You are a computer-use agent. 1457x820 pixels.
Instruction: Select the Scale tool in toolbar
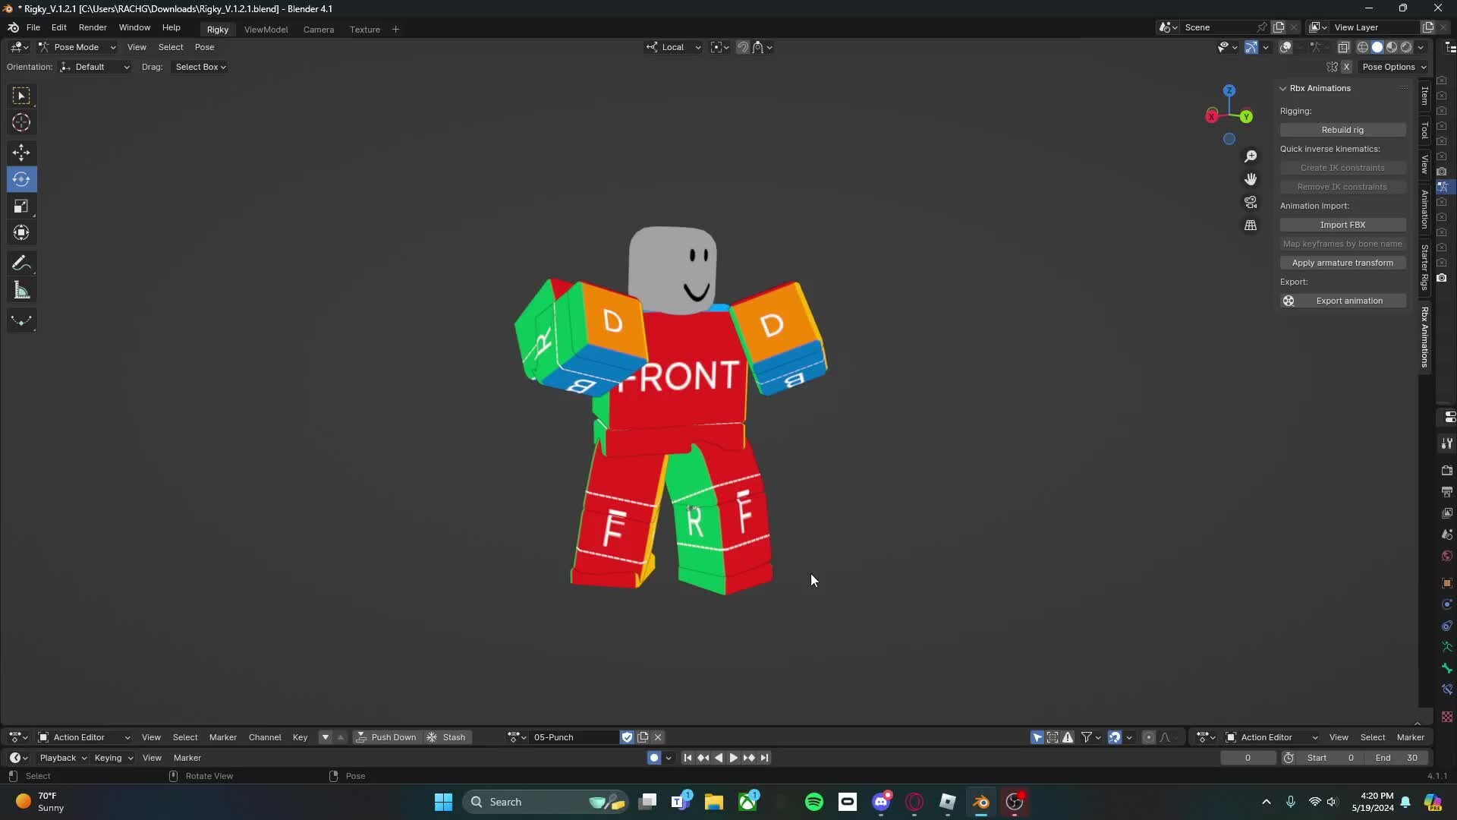(x=21, y=207)
